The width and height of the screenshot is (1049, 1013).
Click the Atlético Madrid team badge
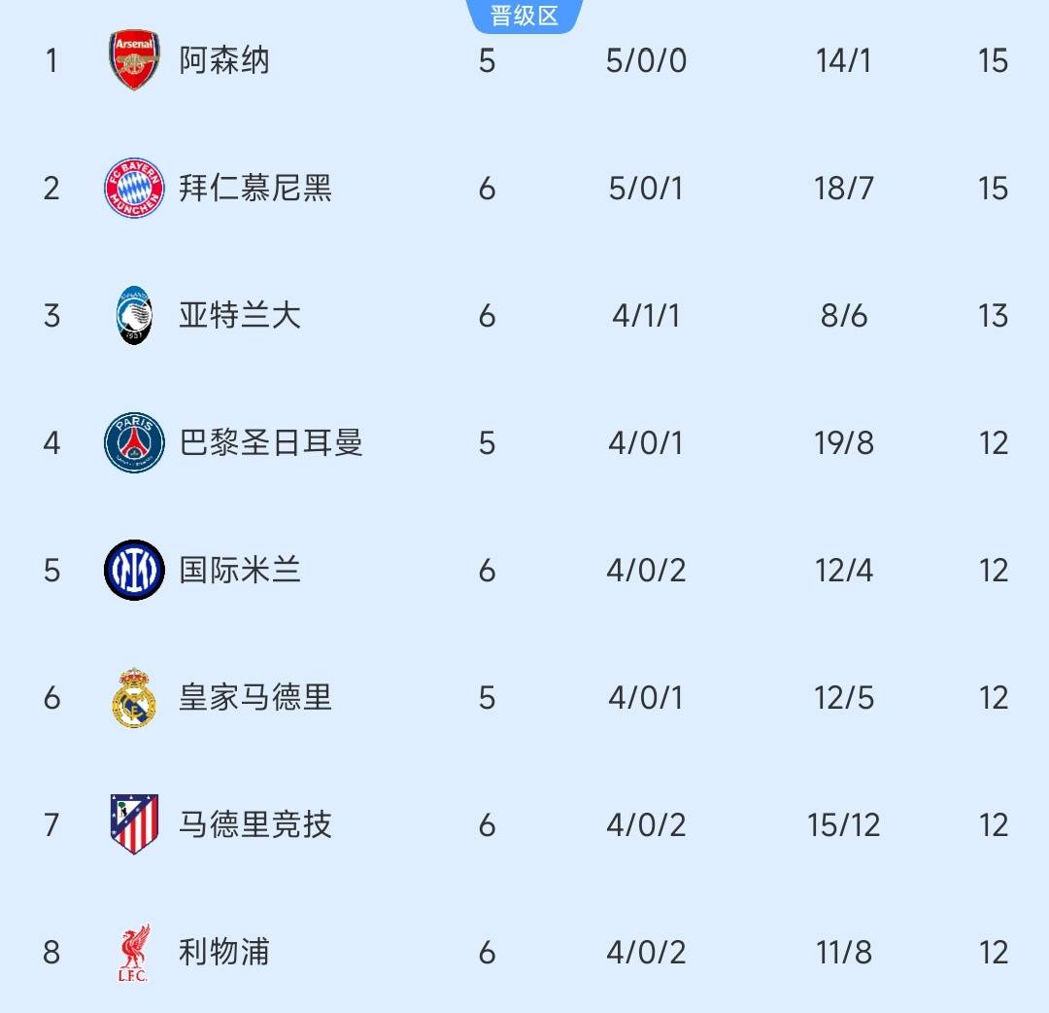tap(133, 825)
